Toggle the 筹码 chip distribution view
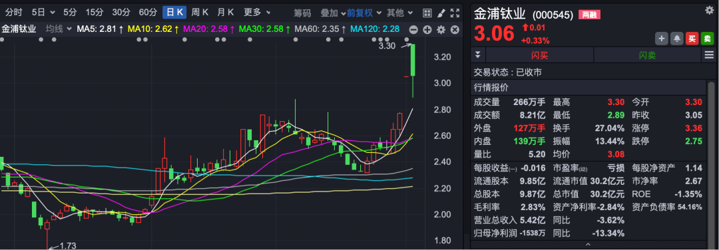Viewport: 719px width, 250px height. tap(302, 13)
